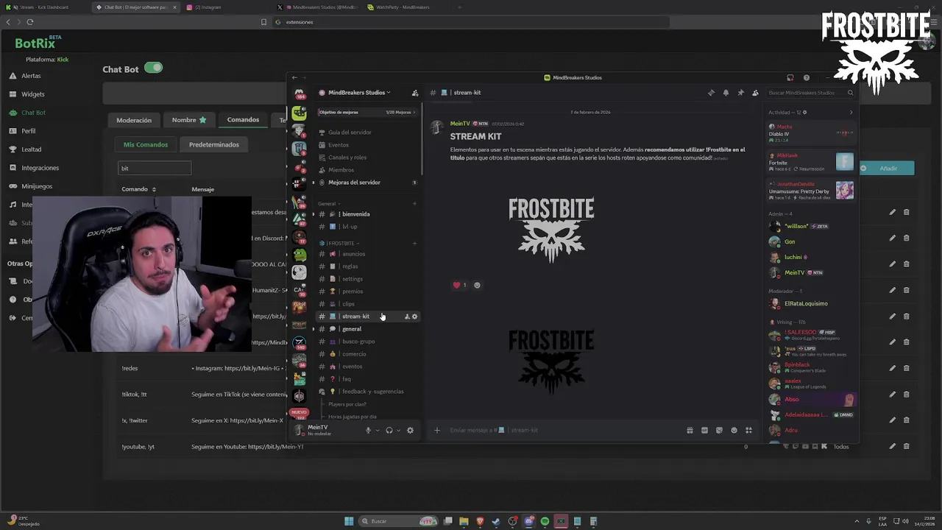Click the notification bell in channel header

pyautogui.click(x=726, y=93)
